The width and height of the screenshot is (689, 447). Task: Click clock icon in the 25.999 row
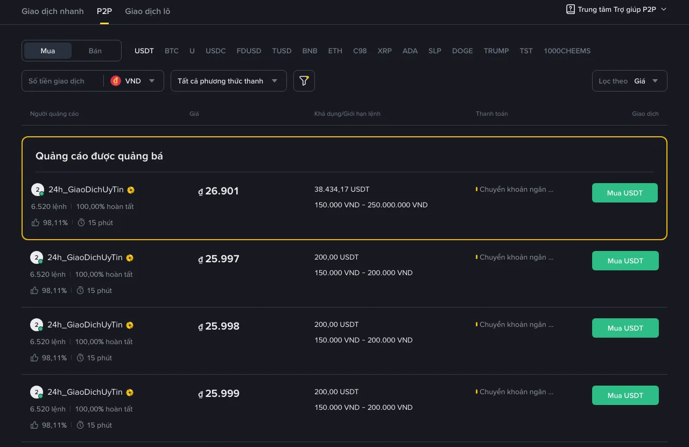(x=80, y=425)
